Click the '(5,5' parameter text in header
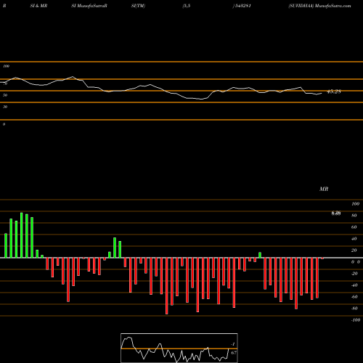This screenshot has height=363, width=363. point(187,6)
